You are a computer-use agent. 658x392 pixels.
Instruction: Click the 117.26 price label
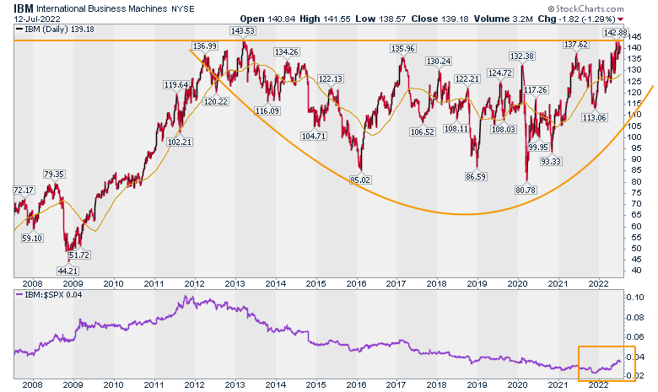[x=536, y=89]
